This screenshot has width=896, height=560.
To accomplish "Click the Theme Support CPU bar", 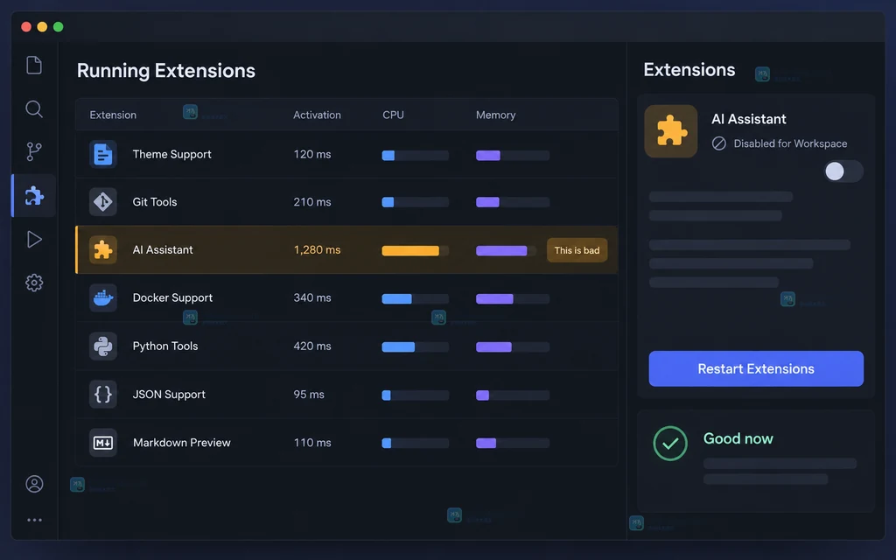I will tap(416, 156).
